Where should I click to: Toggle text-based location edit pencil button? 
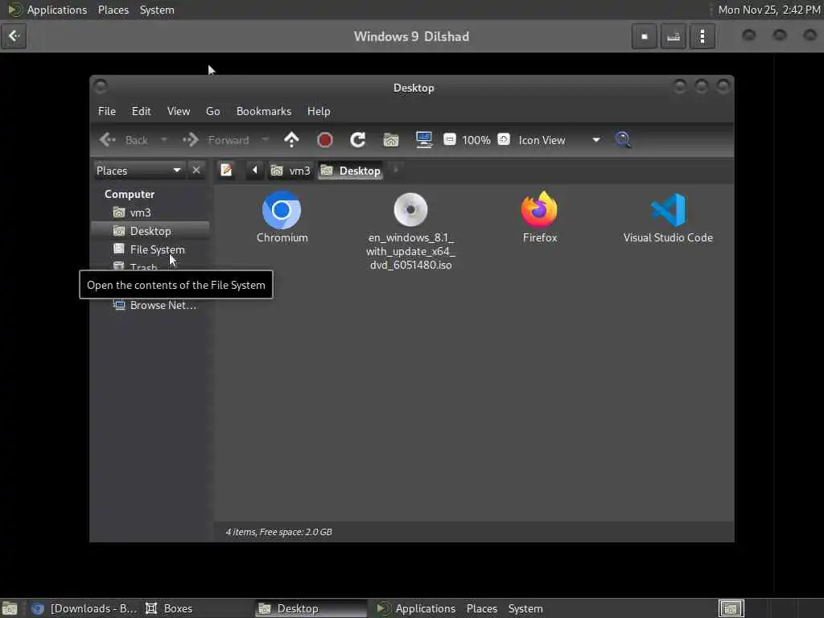tap(226, 171)
